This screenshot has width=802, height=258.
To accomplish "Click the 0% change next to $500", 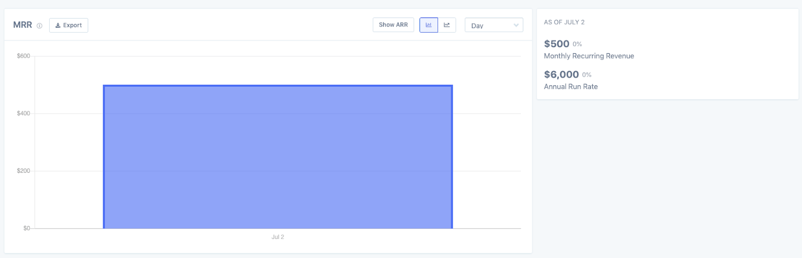I will click(x=577, y=45).
